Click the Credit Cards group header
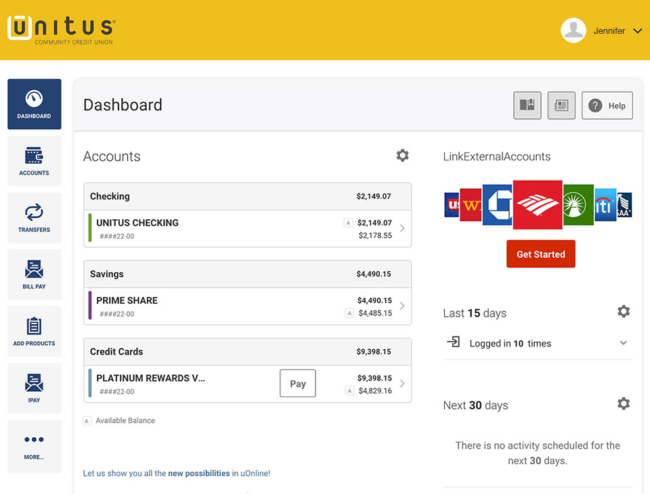The image size is (650, 494). pos(248,351)
